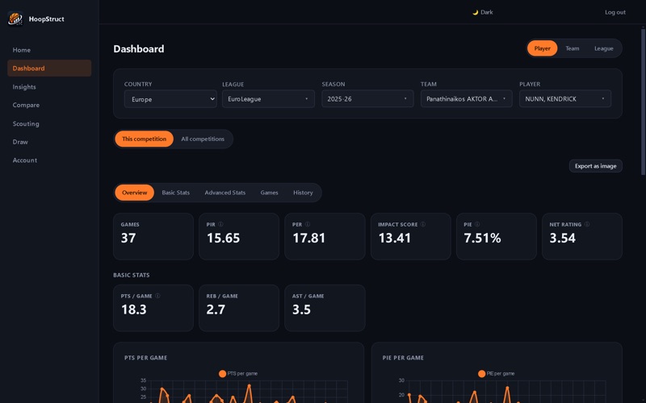Click the Export as image button
This screenshot has width=646, height=403.
(596, 166)
